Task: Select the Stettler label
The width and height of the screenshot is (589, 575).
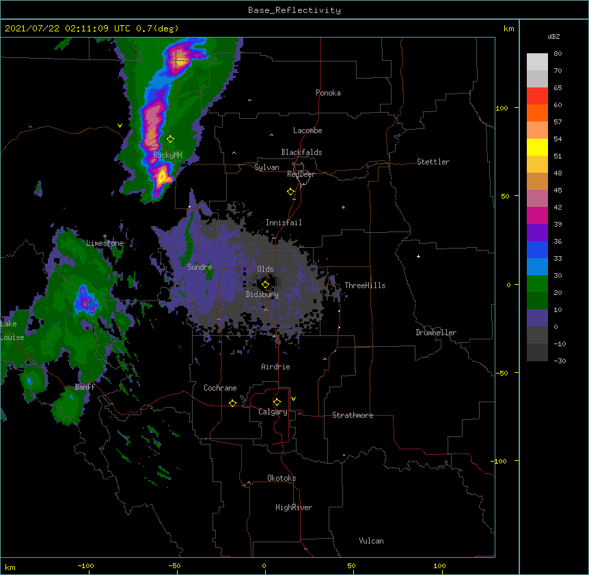Action: tap(433, 162)
